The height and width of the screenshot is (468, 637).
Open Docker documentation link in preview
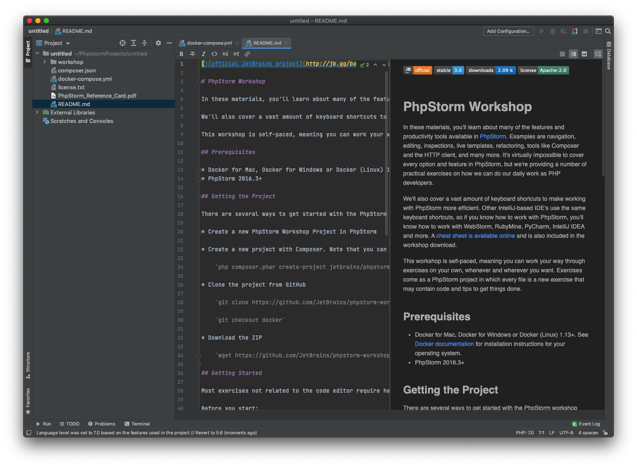coord(444,344)
